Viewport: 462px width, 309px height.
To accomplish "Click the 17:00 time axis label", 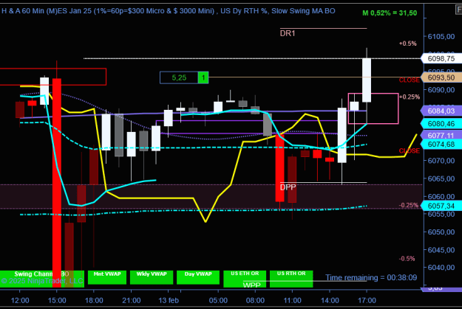I will pyautogui.click(x=367, y=300).
